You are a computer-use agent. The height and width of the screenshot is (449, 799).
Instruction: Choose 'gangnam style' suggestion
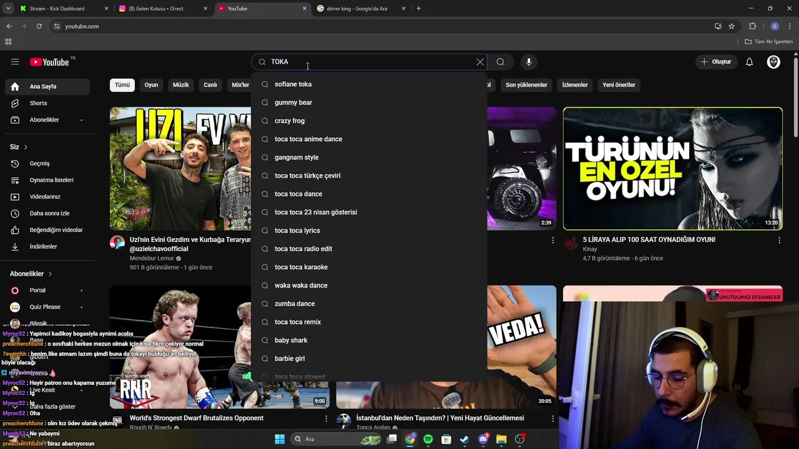[369, 157]
